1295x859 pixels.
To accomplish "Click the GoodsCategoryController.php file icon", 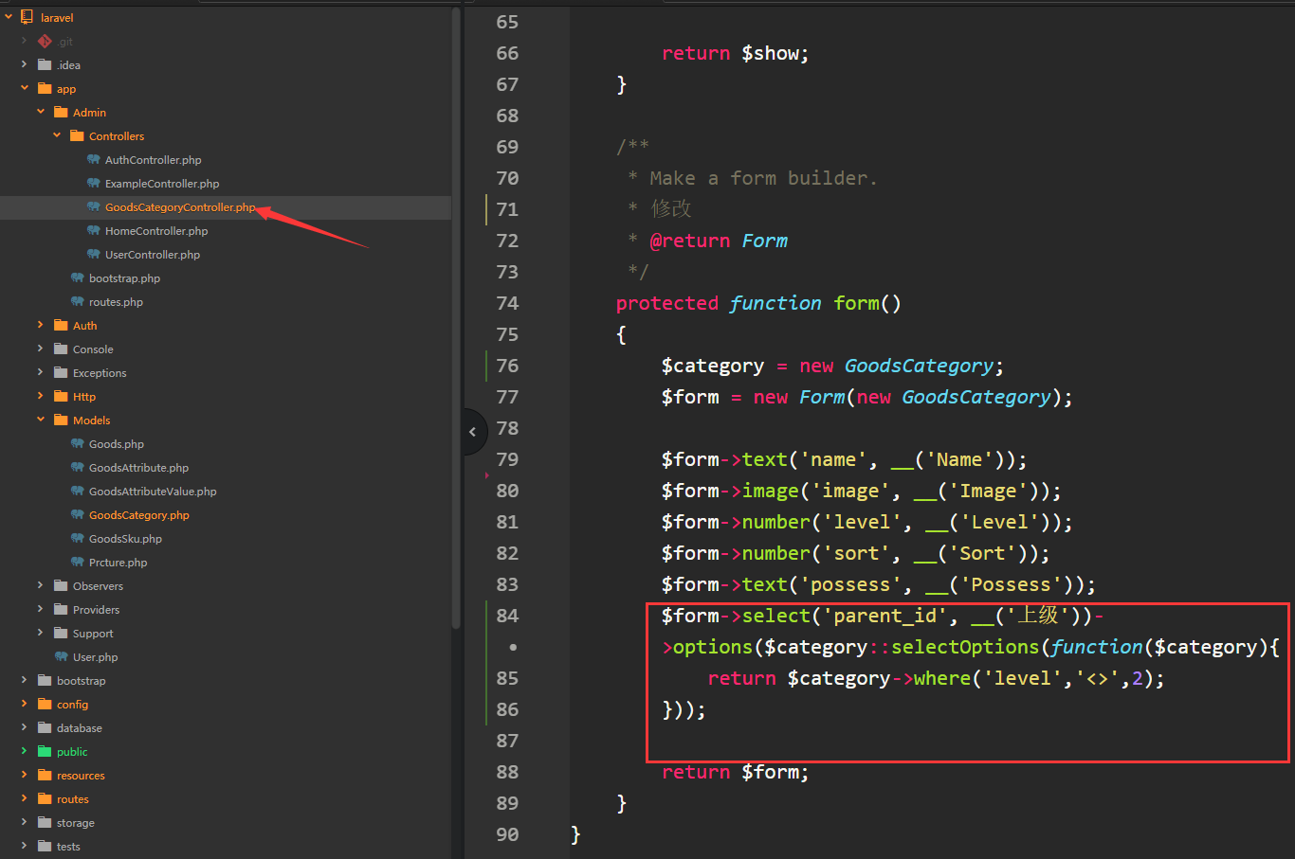I will coord(93,206).
